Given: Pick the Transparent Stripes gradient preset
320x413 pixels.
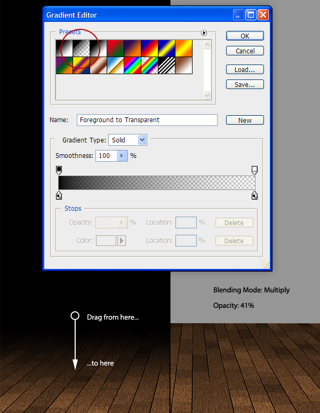Looking at the screenshot, I should 166,66.
